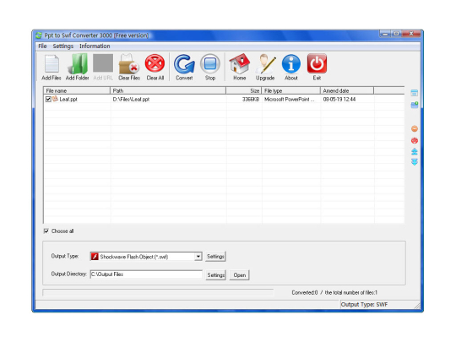Sort by the File name column header
Screen dimensions: 456x342
tap(77, 90)
